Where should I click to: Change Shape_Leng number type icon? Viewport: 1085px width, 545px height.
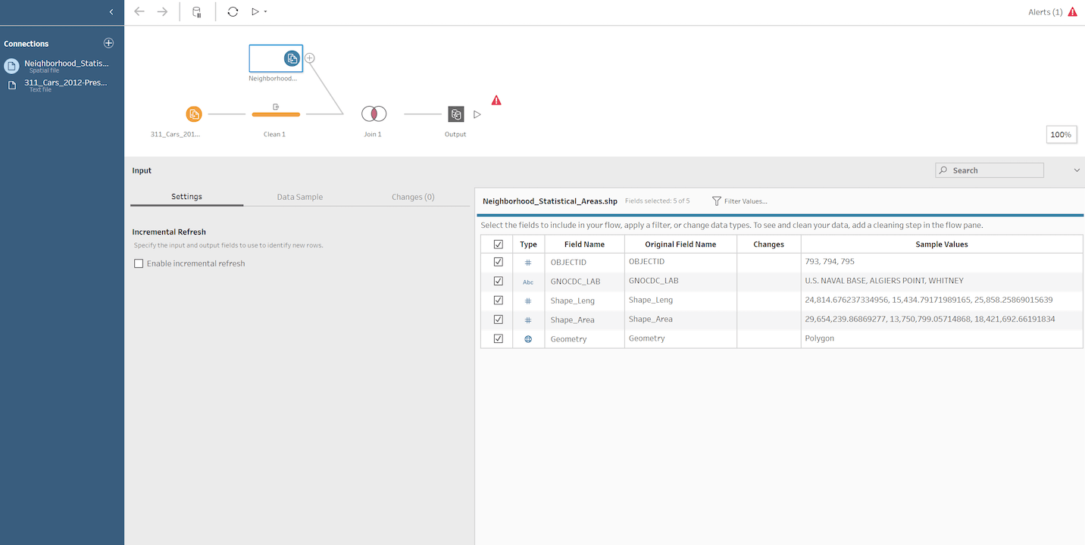(528, 301)
